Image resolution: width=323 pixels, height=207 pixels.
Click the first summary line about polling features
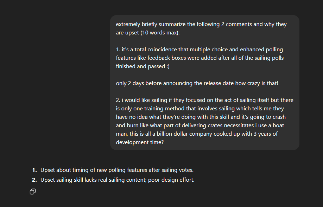117,170
